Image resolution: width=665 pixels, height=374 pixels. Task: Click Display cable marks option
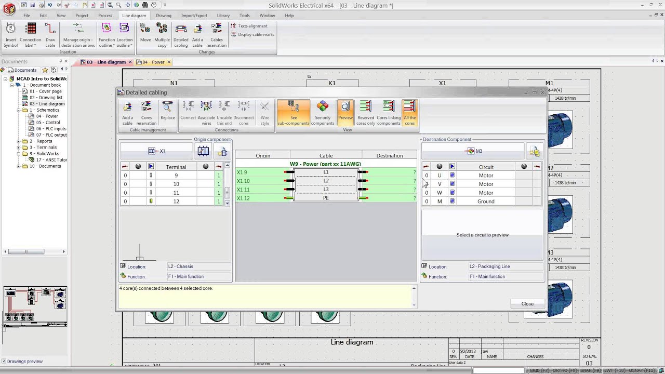(252, 35)
